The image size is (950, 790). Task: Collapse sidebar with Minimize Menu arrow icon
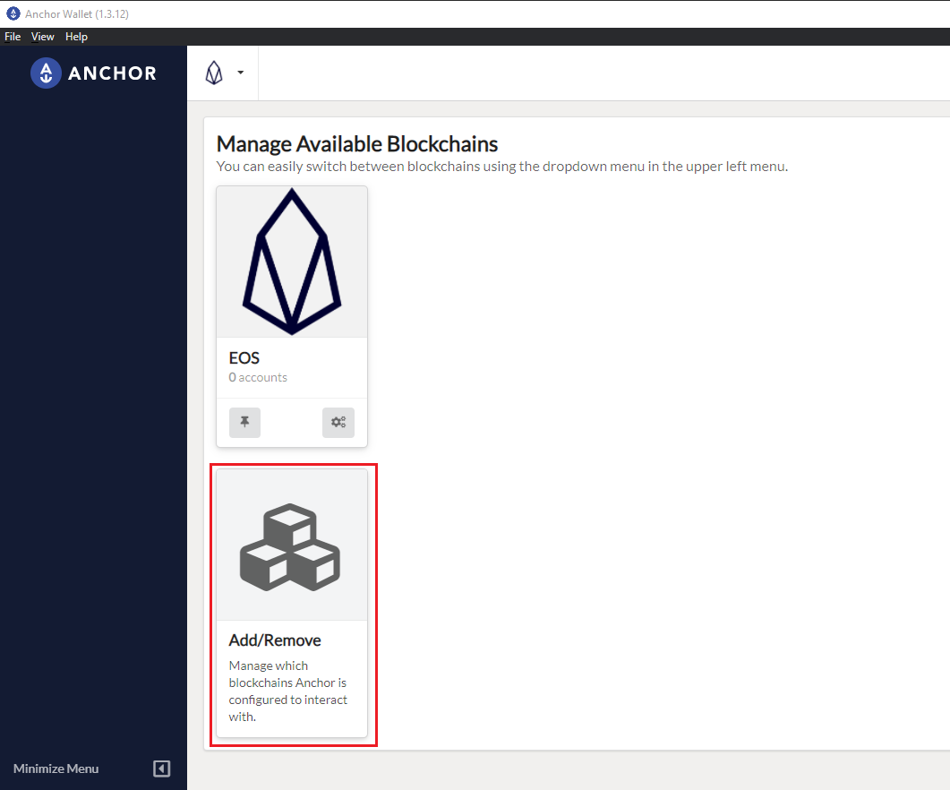(x=162, y=769)
